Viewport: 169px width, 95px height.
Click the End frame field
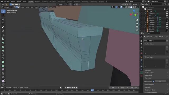[x=134, y=88]
